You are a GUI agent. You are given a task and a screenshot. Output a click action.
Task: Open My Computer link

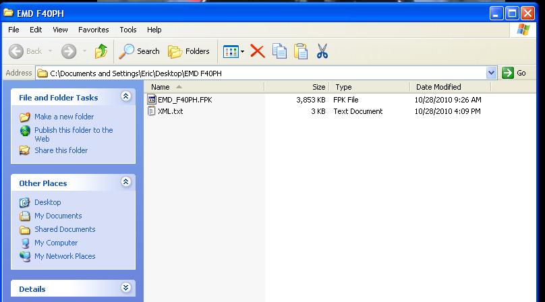pos(56,243)
